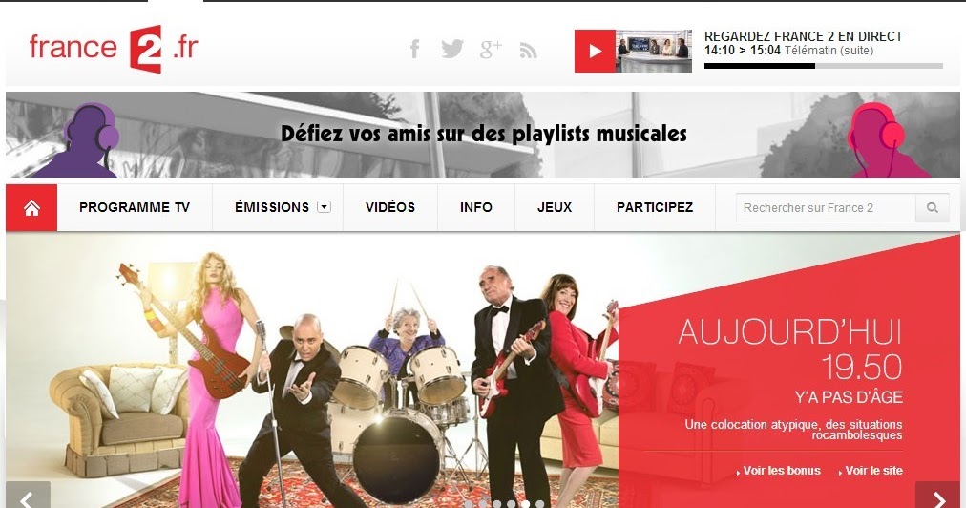Viewport: 966px width, 508px height.
Task: Open the Google Plus icon
Action: pos(491,50)
